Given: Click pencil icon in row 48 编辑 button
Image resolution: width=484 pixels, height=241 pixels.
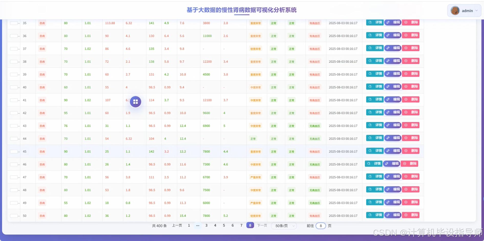Looking at the screenshot, I should pyautogui.click(x=388, y=189).
